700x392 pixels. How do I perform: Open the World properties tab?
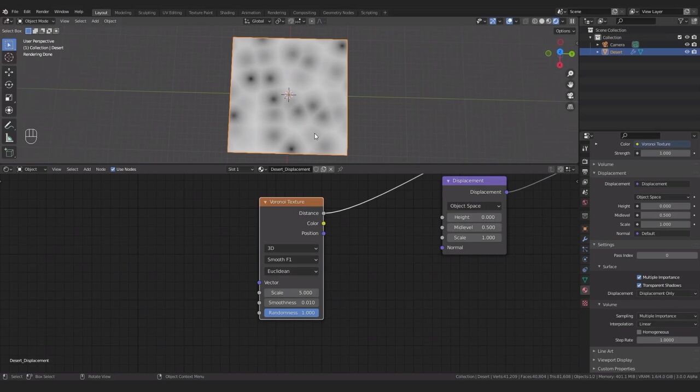click(585, 203)
